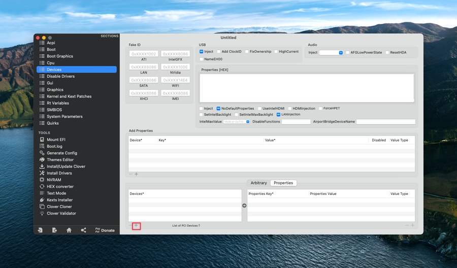Expand the IntelMaxValue combo box
This screenshot has width=457, height=268.
[248, 122]
